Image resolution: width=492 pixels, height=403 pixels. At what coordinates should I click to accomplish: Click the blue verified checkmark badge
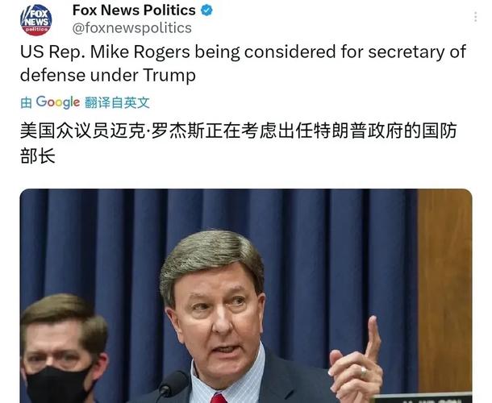click(x=206, y=10)
